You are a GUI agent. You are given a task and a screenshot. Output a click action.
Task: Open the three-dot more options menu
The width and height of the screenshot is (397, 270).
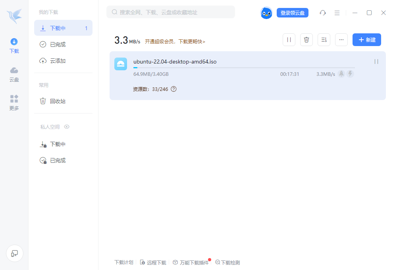[341, 40]
